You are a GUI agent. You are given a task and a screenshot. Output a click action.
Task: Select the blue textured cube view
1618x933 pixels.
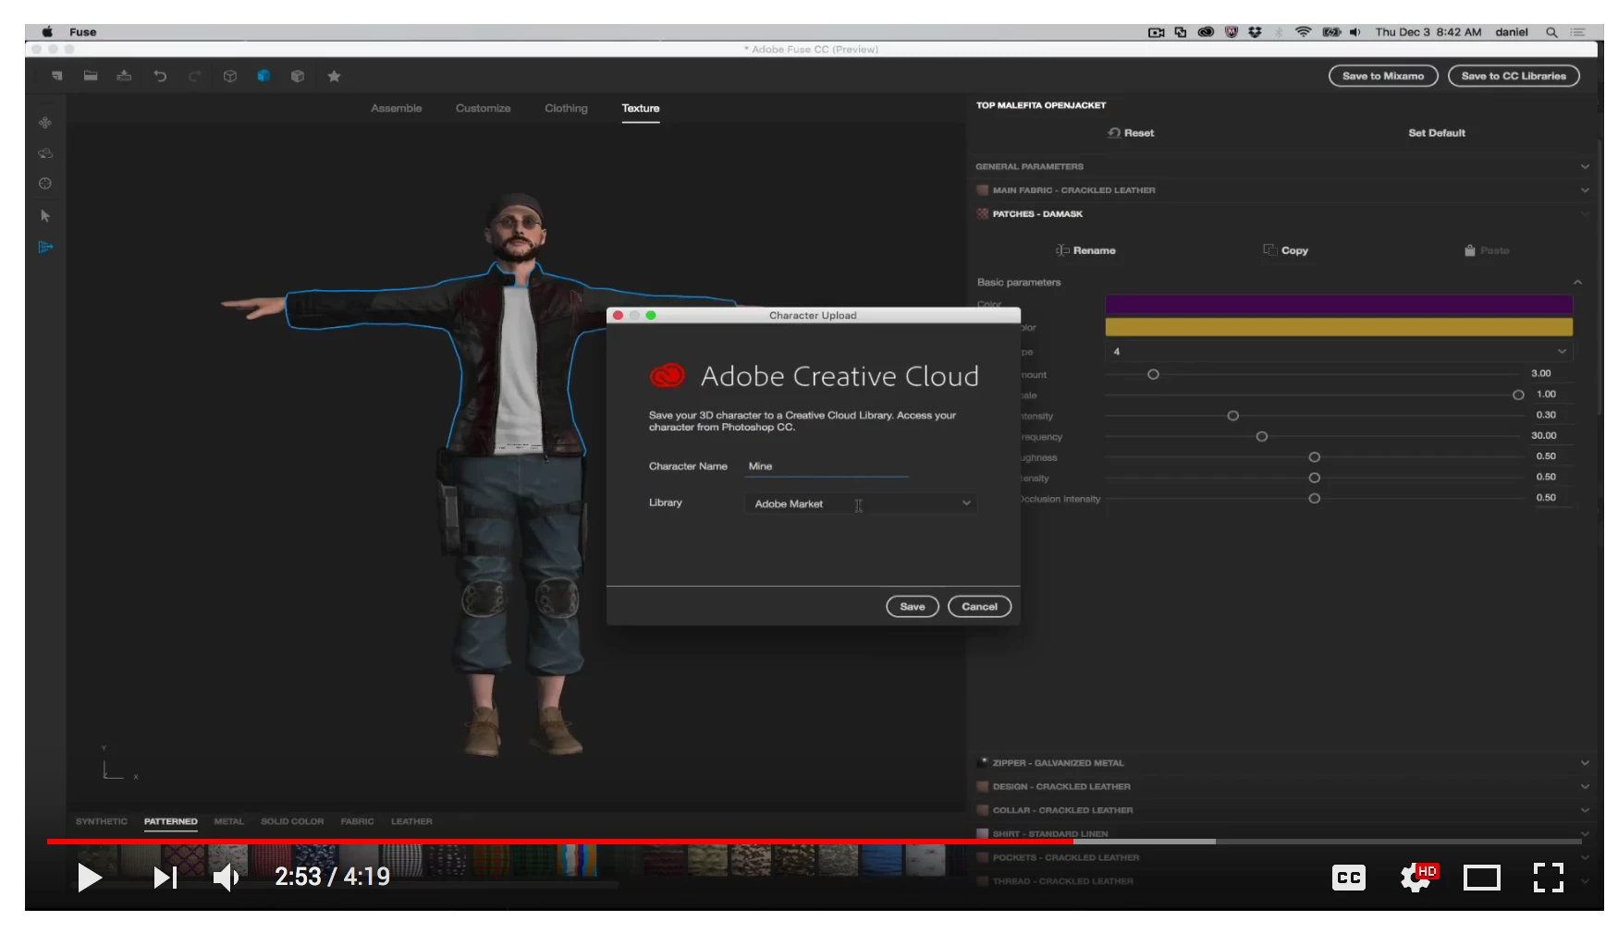pos(264,76)
